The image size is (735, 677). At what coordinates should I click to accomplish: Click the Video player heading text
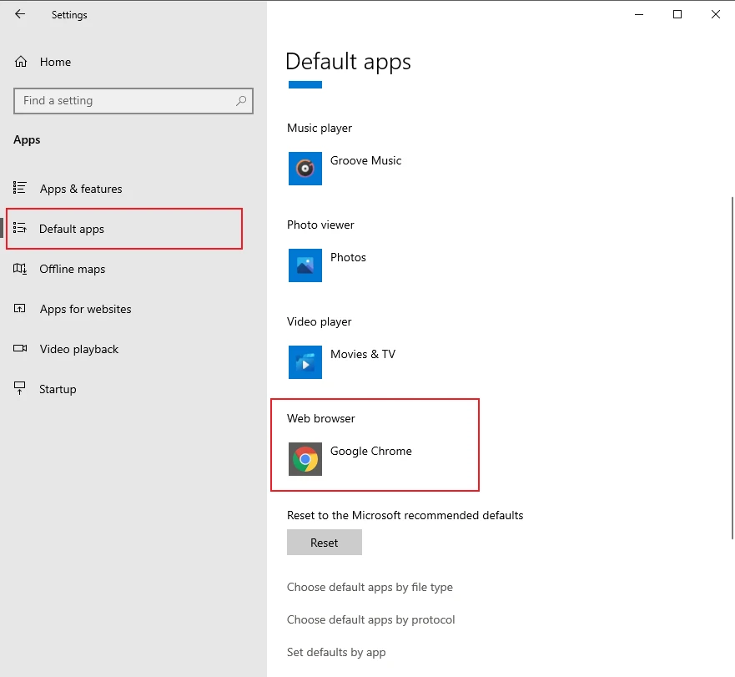(320, 321)
